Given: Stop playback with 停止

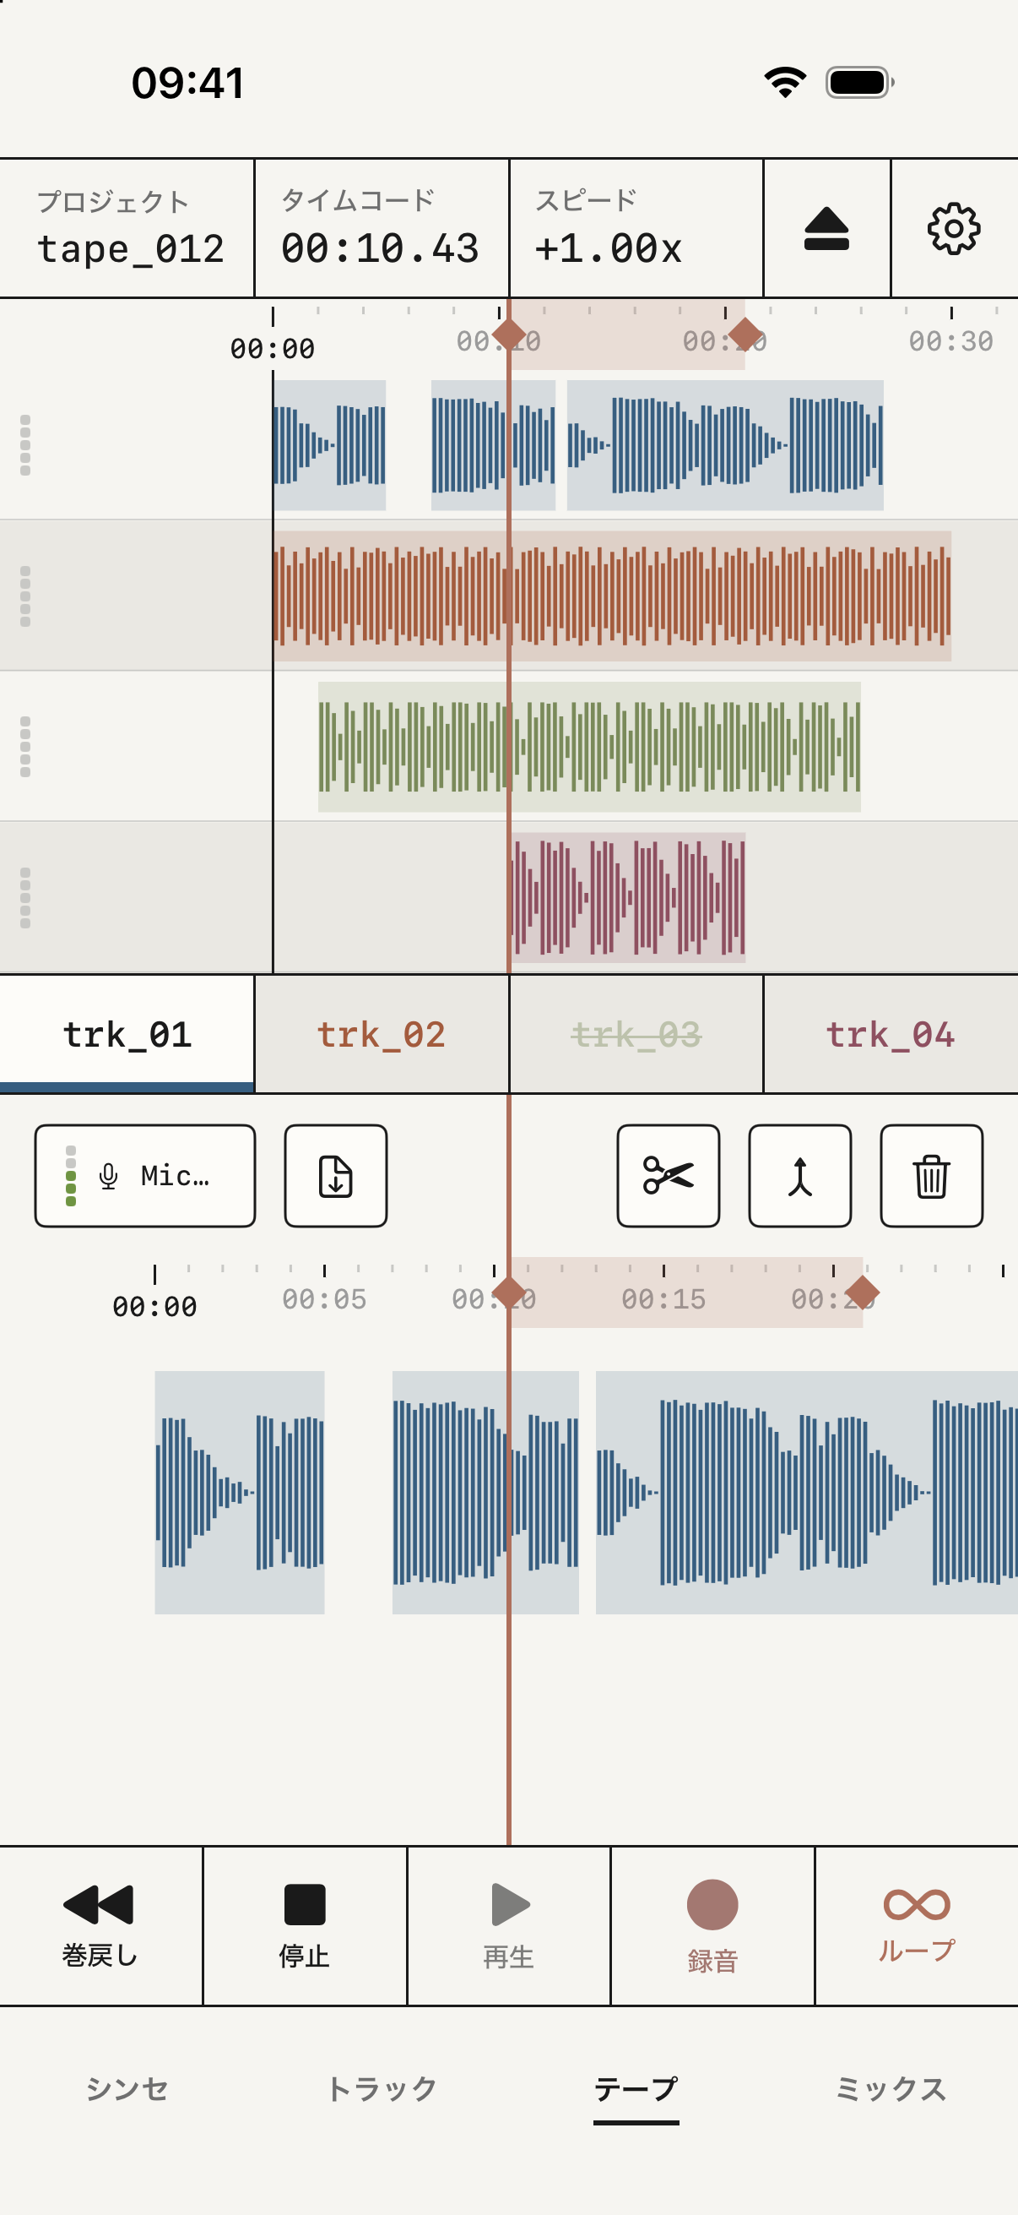Looking at the screenshot, I should click(305, 1926).
